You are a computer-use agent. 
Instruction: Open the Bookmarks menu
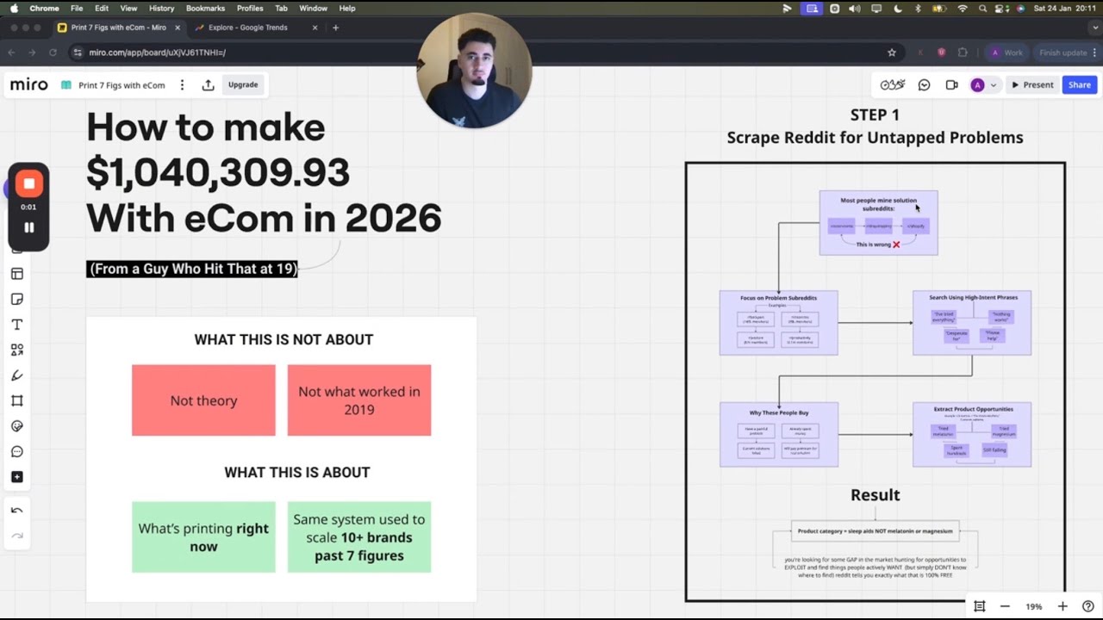pos(205,8)
